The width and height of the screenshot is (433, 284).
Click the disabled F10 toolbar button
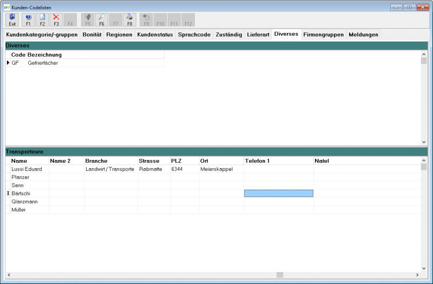point(160,20)
